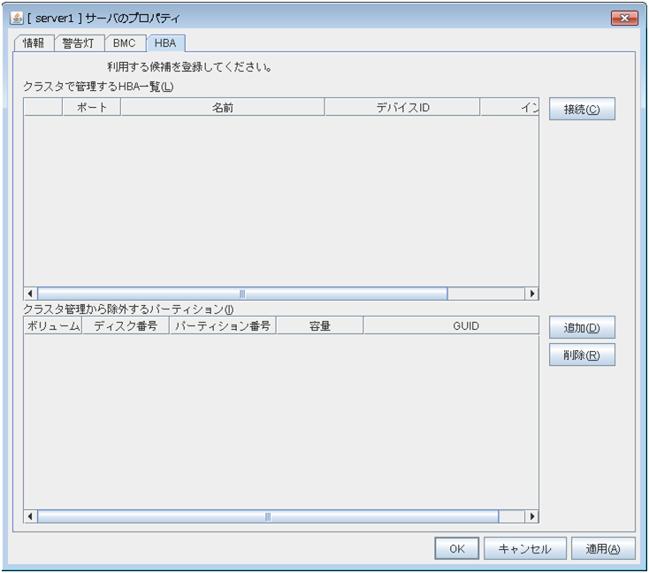Click the HBA list horizontal scrollbar thumb
The height and width of the screenshot is (573, 649).
pyautogui.click(x=242, y=294)
